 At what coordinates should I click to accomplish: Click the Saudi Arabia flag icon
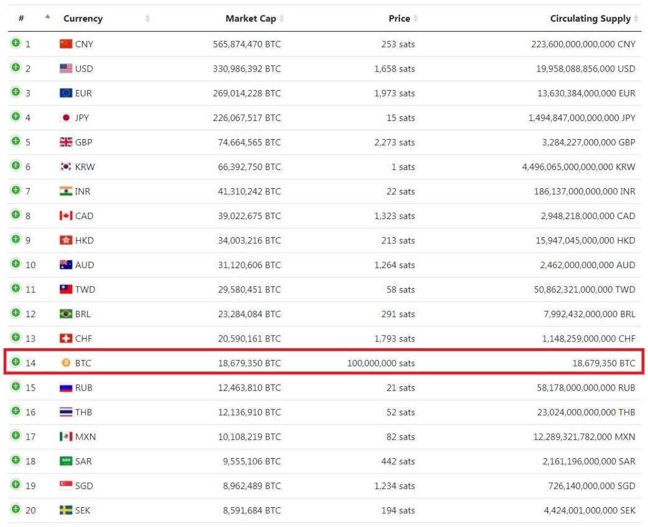(66, 461)
